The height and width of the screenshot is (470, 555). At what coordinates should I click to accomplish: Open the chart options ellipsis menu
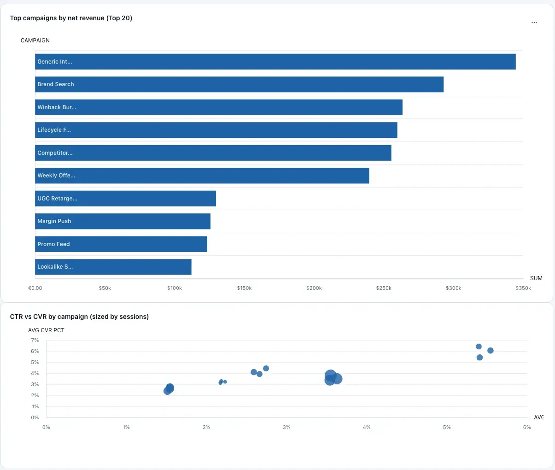point(534,22)
